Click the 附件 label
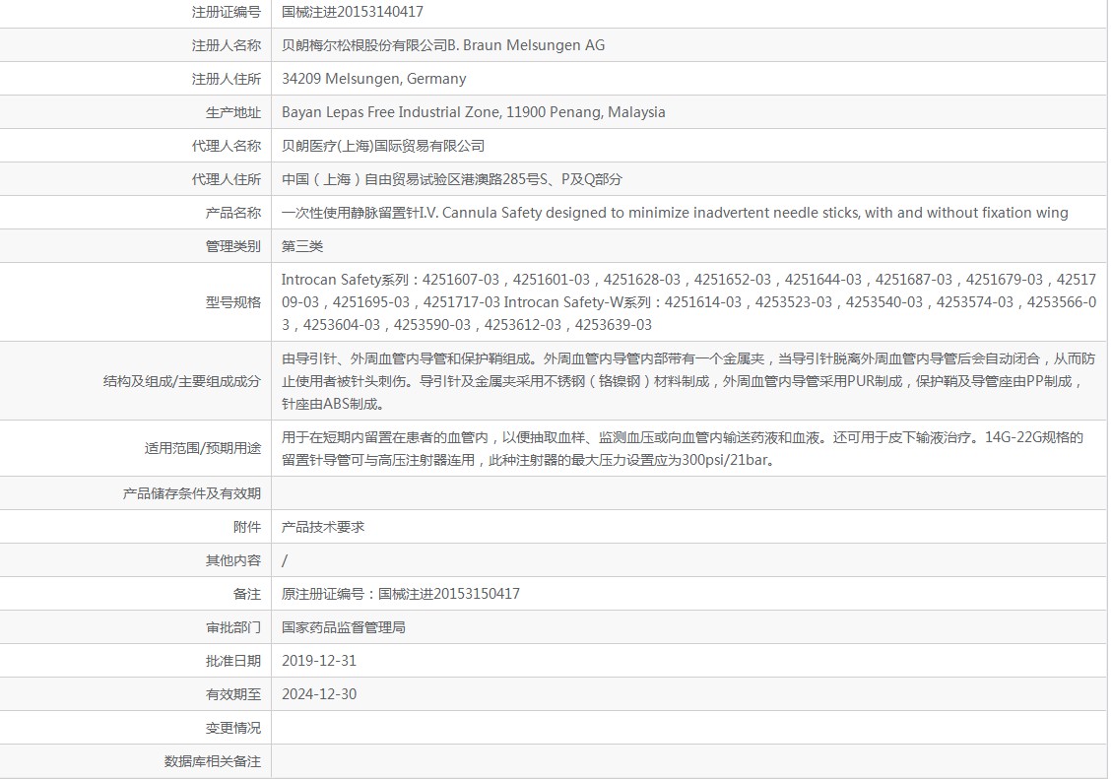This screenshot has width=1112, height=779. pyautogui.click(x=247, y=527)
